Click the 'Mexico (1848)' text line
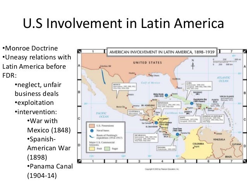The height and width of the screenshot is (186, 247). 49,130
